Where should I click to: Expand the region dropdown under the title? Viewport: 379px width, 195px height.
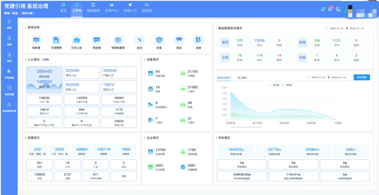pos(28,14)
